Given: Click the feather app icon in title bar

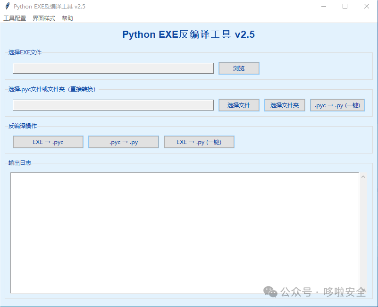Looking at the screenshot, I should tap(8, 6).
